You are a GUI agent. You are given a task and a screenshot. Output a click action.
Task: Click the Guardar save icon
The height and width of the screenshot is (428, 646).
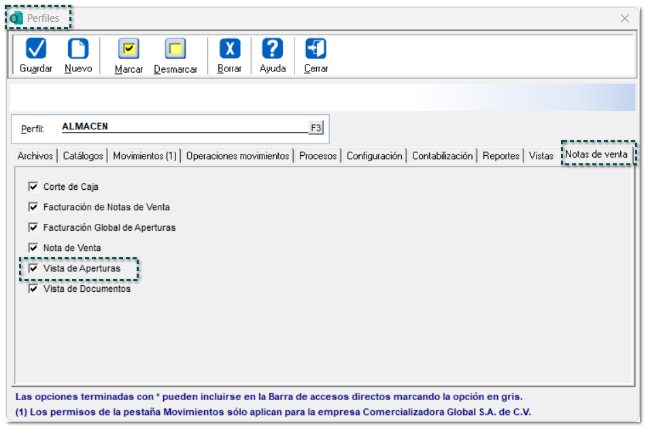point(36,50)
